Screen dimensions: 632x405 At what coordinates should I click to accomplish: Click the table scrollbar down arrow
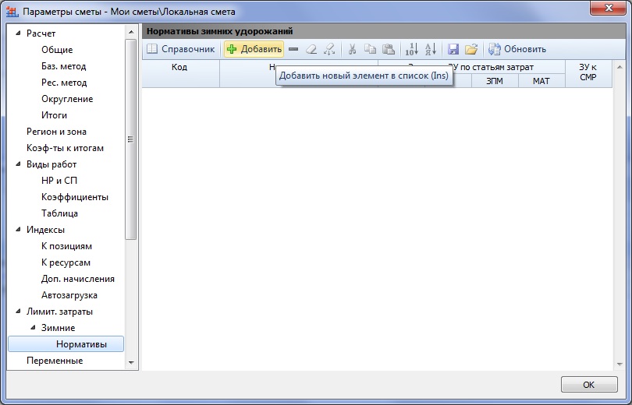pyautogui.click(x=620, y=364)
